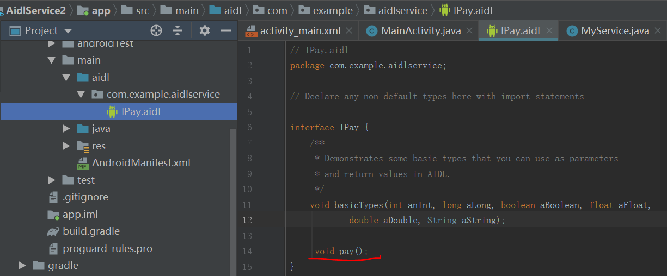
Task: Click the 'void pay();' code line
Action: pos(341,251)
